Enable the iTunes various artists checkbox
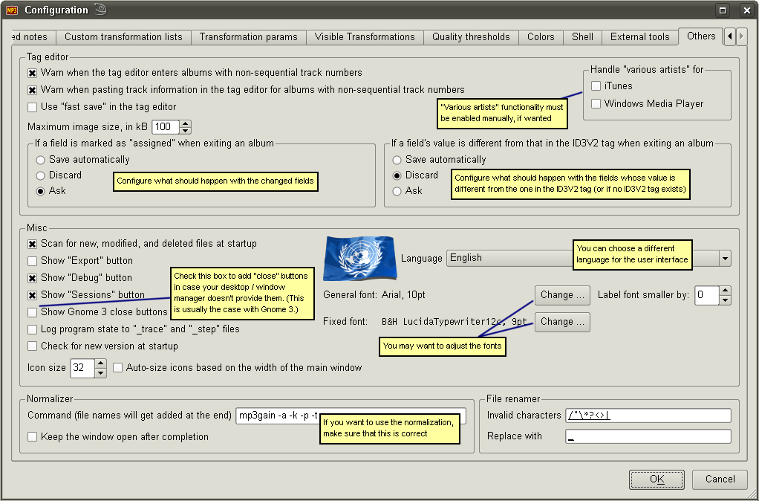Viewport: 759px width, 501px height. pos(596,86)
